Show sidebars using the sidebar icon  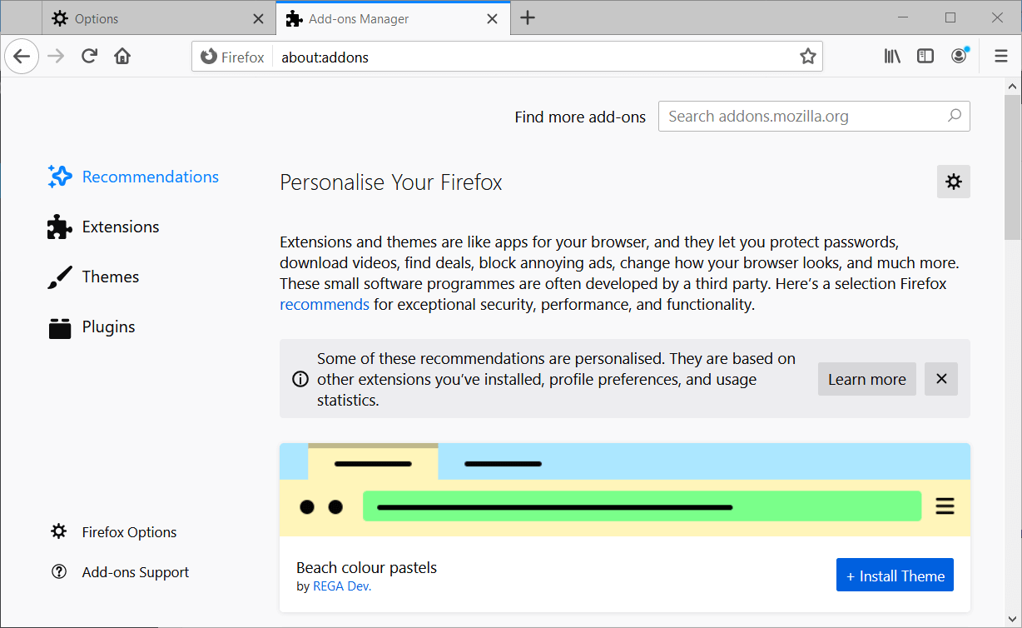[925, 57]
